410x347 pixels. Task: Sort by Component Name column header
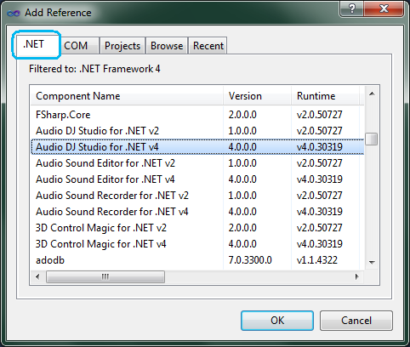(127, 96)
